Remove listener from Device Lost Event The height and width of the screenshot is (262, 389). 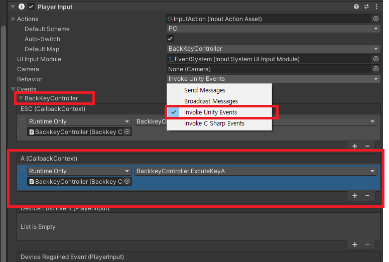367,244
